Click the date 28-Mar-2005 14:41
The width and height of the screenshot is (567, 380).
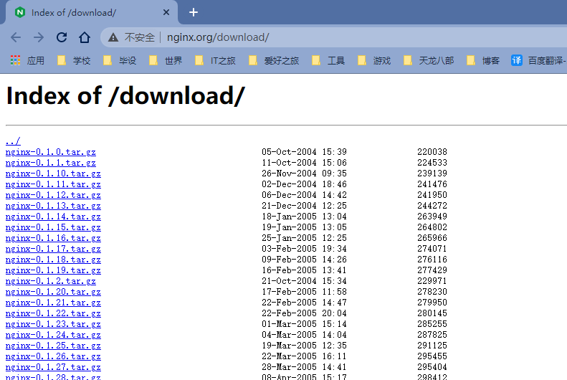point(304,367)
